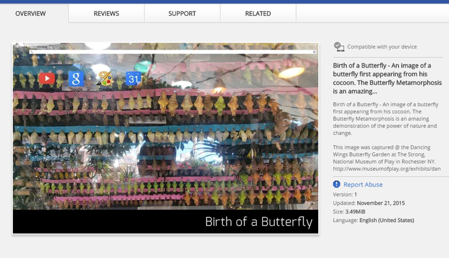Click inside the preview's white address bar
This screenshot has height=258, width=449.
point(171,52)
